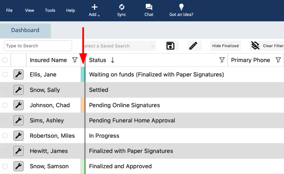Sort by the Insured Name header

[x=48, y=60]
